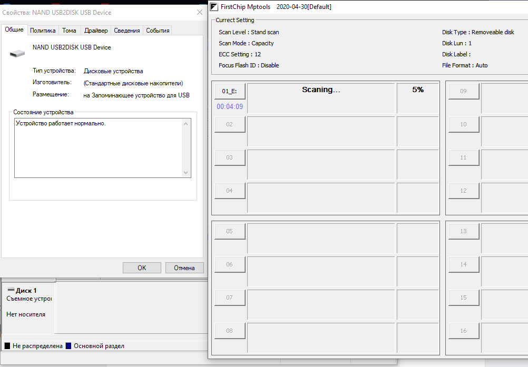The height and width of the screenshot is (367, 528).
Task: Click the Scaning... status text
Action: 321,90
